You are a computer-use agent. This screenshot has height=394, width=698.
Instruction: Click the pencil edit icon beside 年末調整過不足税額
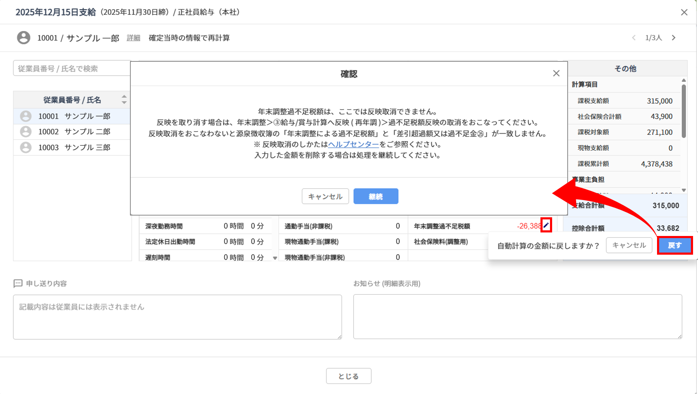click(546, 225)
